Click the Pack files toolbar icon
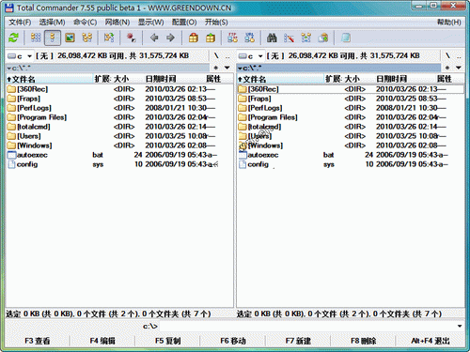470x352 pixels. pos(194,38)
